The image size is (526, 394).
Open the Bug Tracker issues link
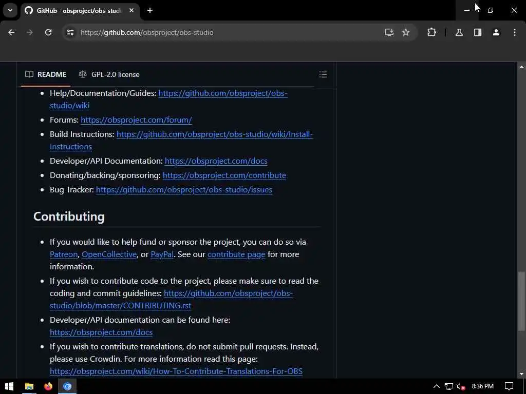184,190
